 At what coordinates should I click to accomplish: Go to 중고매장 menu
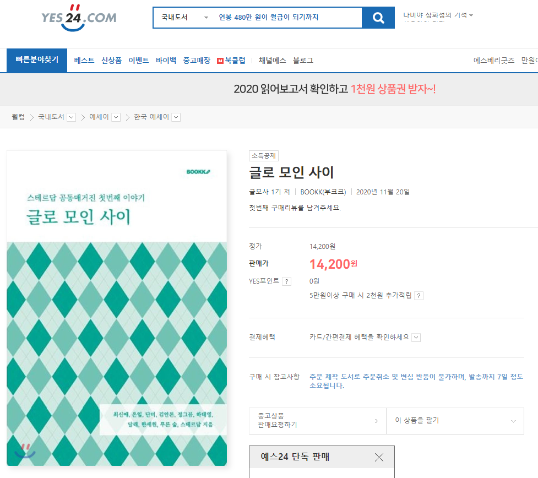(x=197, y=61)
